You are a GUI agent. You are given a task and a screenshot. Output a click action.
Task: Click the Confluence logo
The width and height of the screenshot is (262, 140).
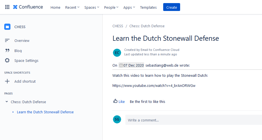[x=28, y=7]
